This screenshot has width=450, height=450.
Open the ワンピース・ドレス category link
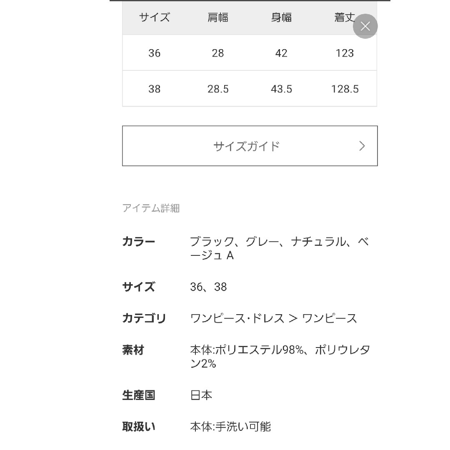coord(237,318)
